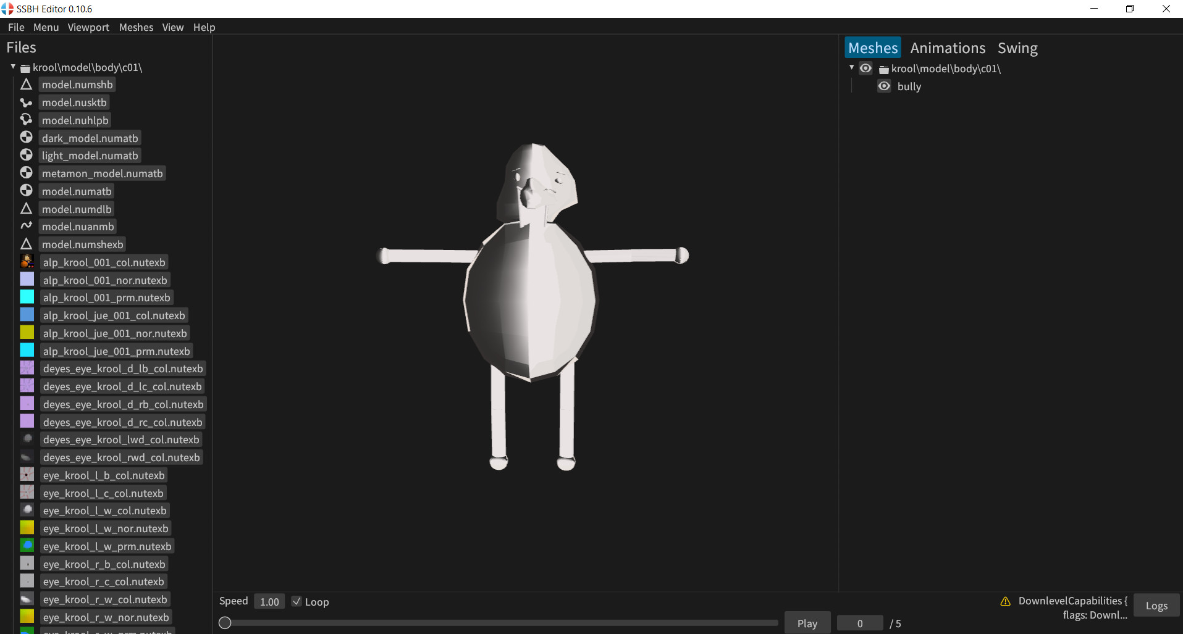Switch to the Swing tab
Image resolution: width=1183 pixels, height=634 pixels.
(x=1017, y=48)
